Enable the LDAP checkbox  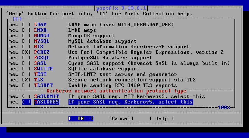[26, 25]
